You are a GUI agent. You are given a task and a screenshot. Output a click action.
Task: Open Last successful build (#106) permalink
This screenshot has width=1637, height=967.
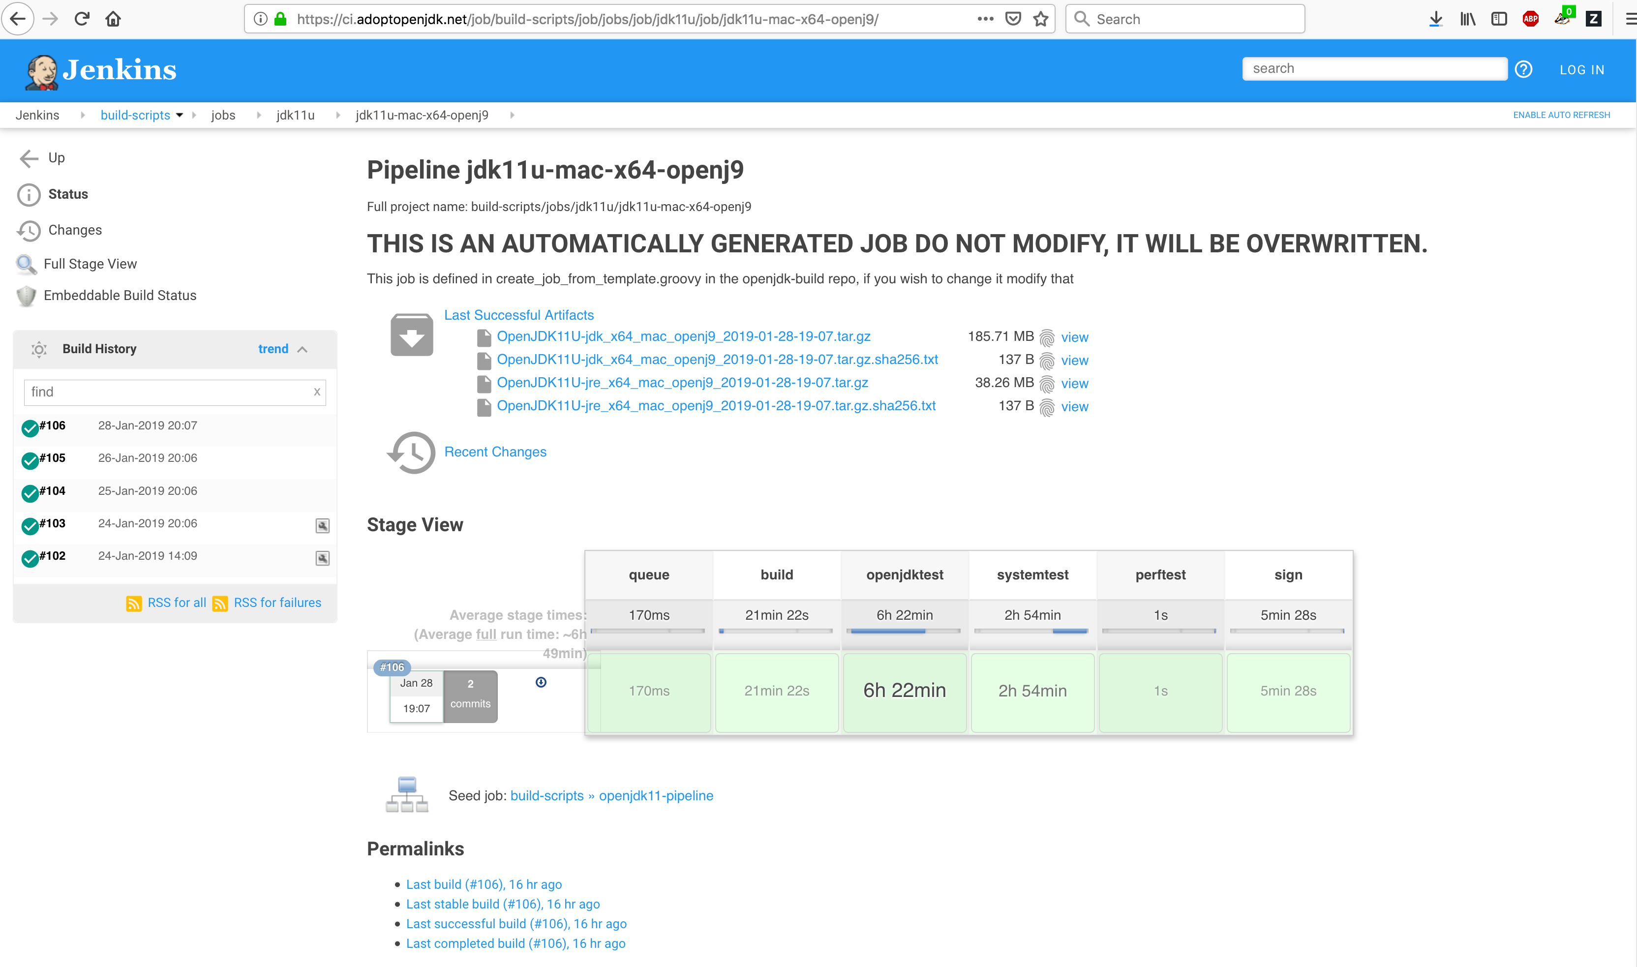tap(515, 923)
